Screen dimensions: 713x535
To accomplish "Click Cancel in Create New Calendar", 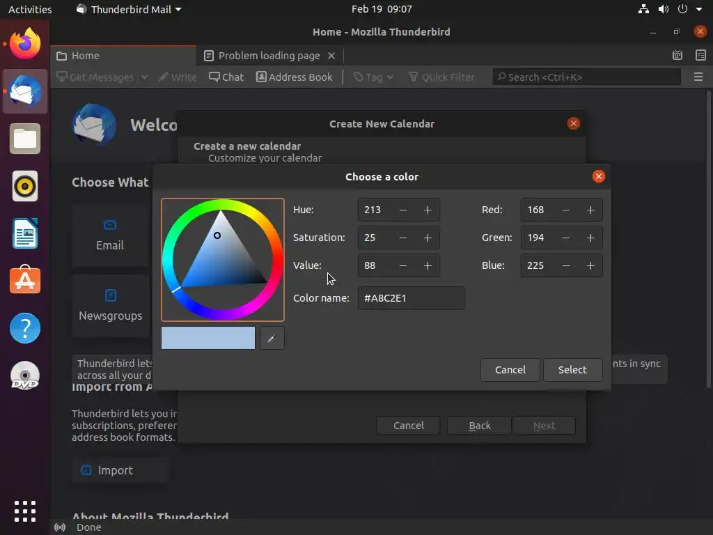I will 408,426.
